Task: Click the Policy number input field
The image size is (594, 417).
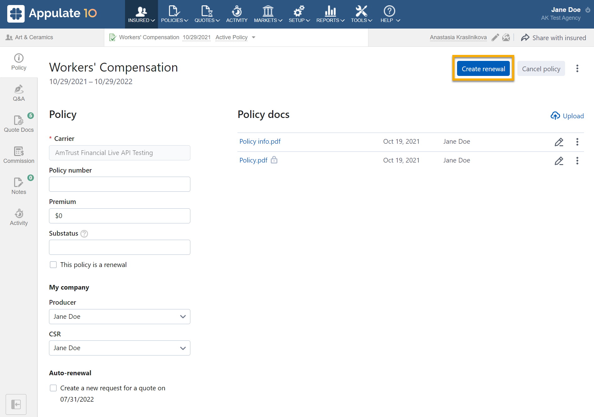Action: click(119, 184)
